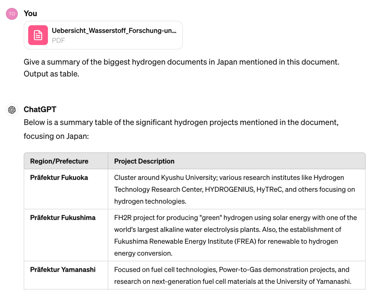Click the ChatGPT logo avatar icon
The width and height of the screenshot is (378, 290).
pyautogui.click(x=12, y=110)
